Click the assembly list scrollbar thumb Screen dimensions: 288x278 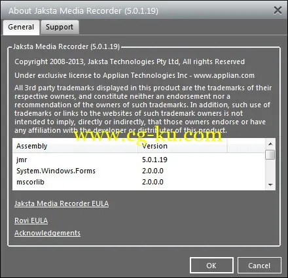[270, 155]
